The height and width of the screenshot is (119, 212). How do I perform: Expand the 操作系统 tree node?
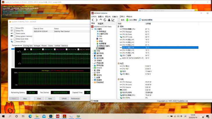click(93, 53)
